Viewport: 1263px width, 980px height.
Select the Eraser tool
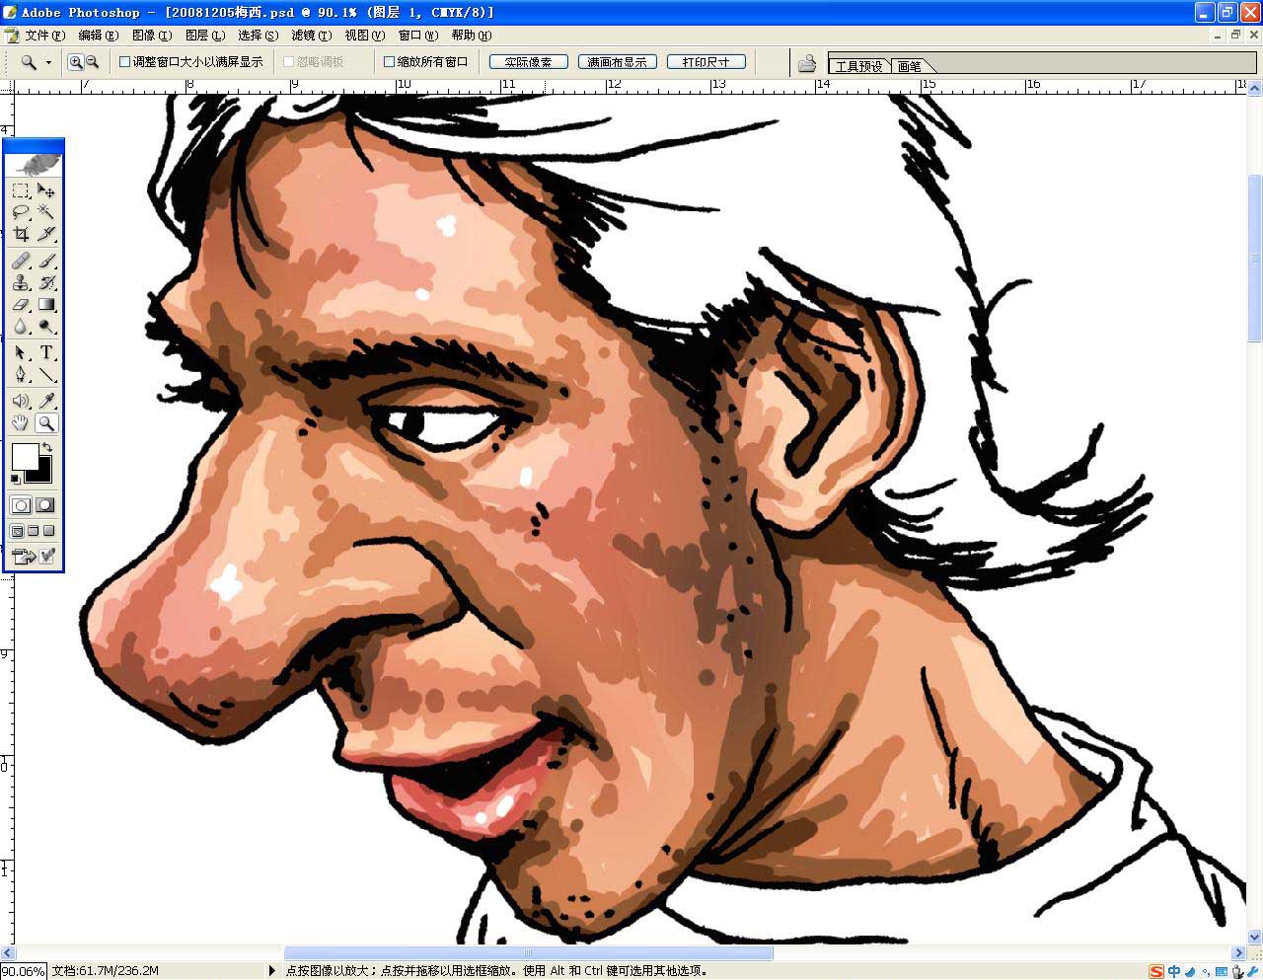tap(21, 306)
